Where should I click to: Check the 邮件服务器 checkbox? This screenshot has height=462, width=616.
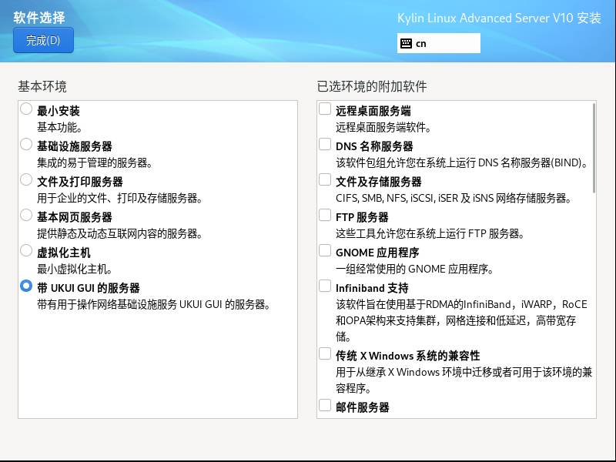pyautogui.click(x=325, y=406)
